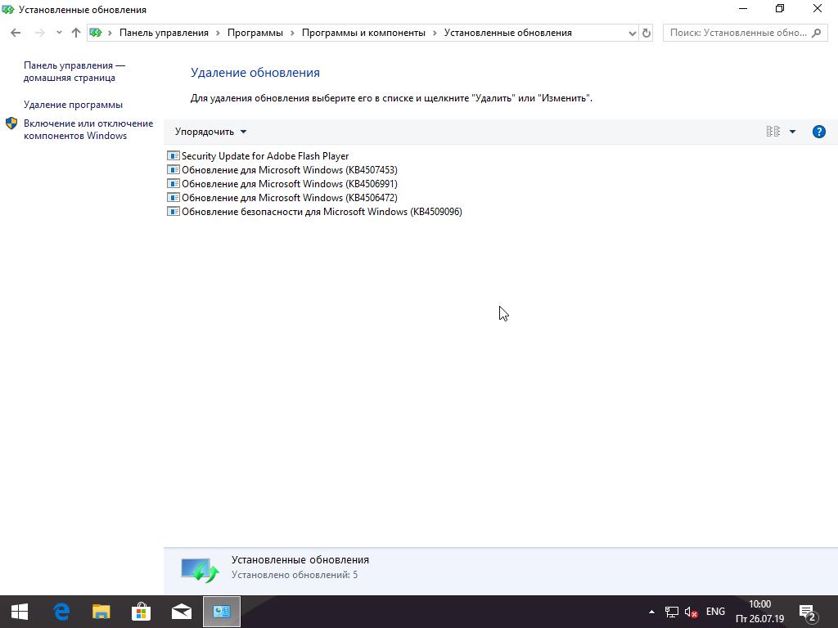
Task: Expand the Упорядочить dropdown menu
Action: pyautogui.click(x=210, y=132)
